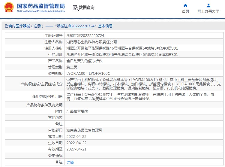Click the 产品储存条件及有效期 label
Image resolution: width=225 pixels, height=167 pixels.
click(44, 105)
